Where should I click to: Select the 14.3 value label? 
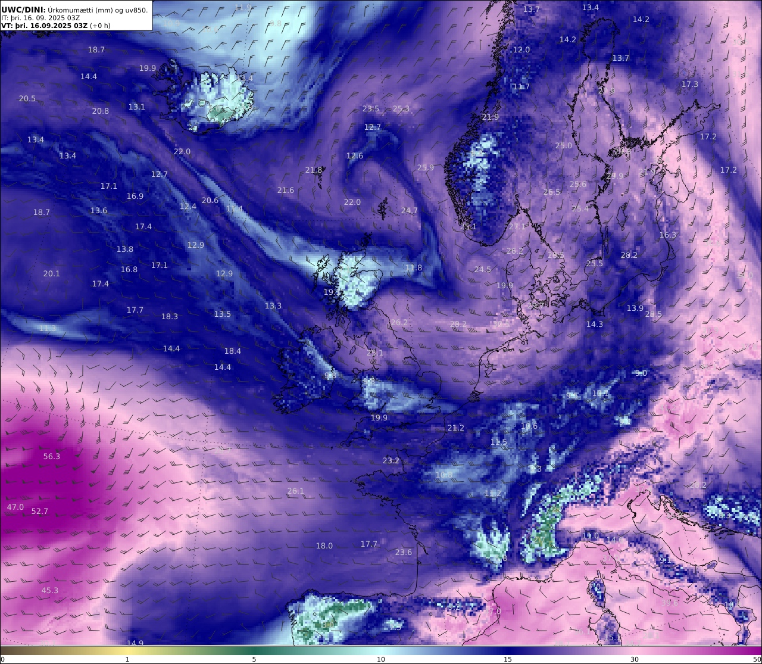(595, 325)
